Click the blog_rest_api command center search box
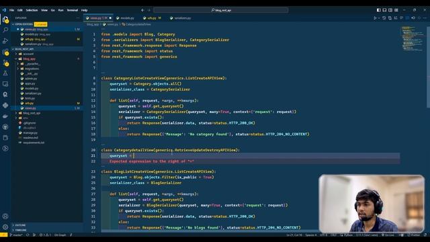Screen dimensions: 430x242 click(221, 10)
